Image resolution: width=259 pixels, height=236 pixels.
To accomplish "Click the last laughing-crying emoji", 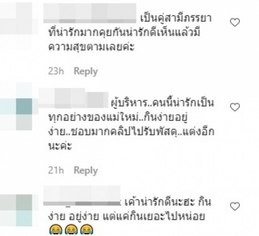I will tap(87, 230).
